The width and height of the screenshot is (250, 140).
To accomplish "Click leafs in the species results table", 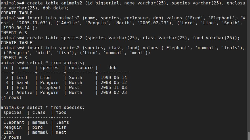I will coord(62,122).
